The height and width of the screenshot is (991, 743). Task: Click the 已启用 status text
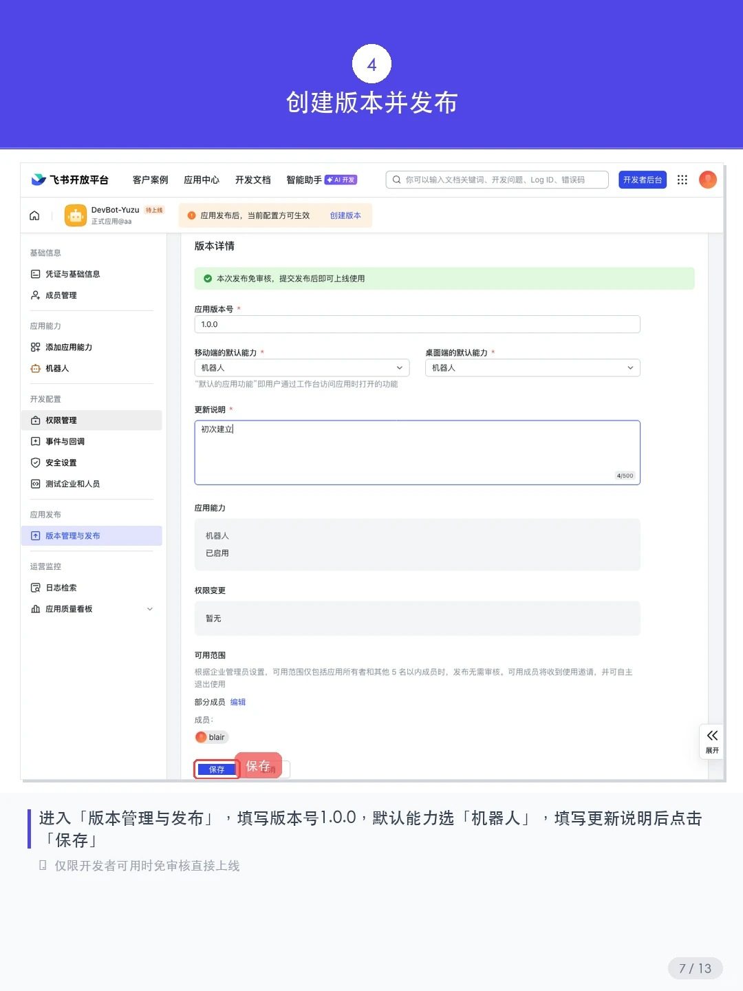[217, 553]
